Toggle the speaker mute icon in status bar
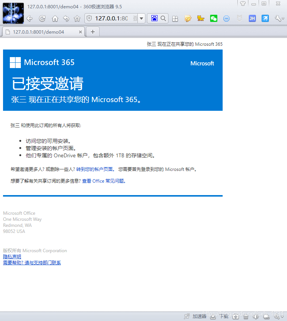This screenshot has width=287, height=321. click(256, 316)
